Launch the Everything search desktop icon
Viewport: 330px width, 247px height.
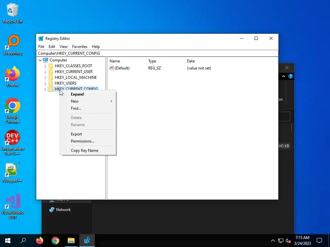pyautogui.click(x=13, y=45)
